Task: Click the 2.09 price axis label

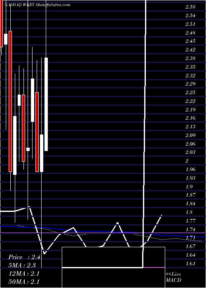Action: [x=190, y=135]
